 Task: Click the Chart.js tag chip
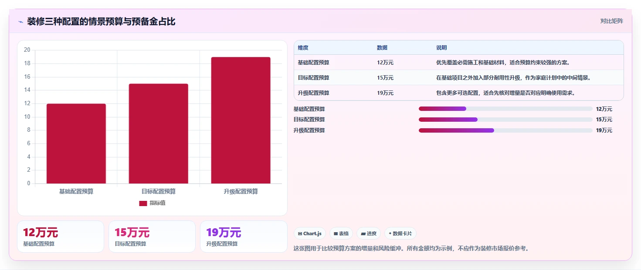pyautogui.click(x=310, y=233)
